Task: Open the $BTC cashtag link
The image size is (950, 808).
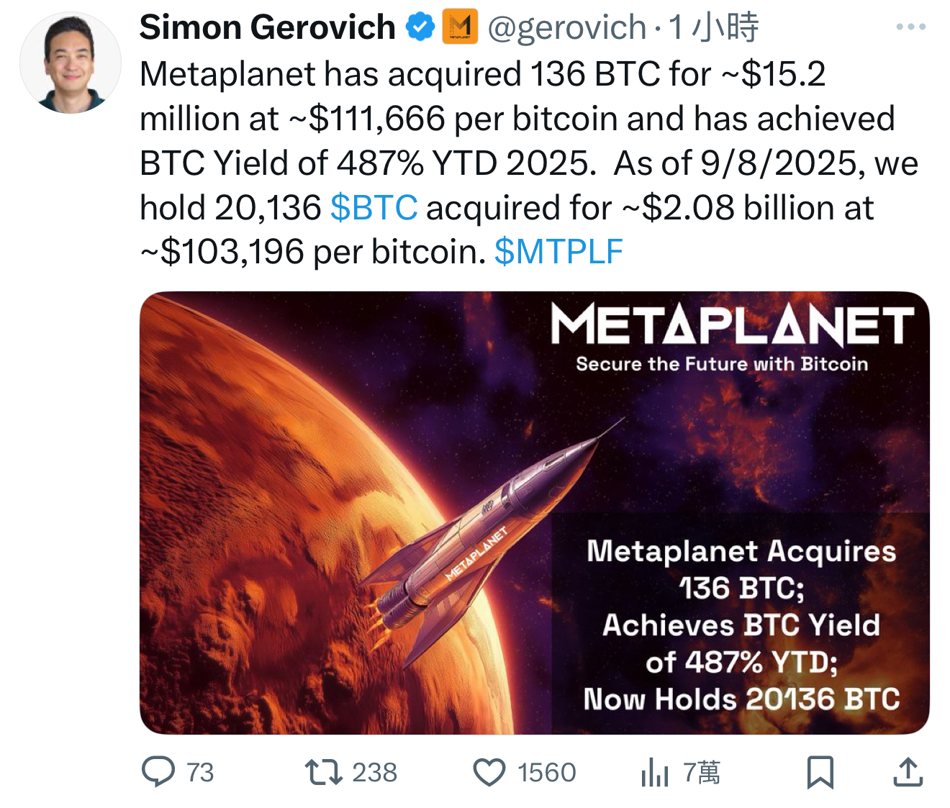Action: coord(374,208)
